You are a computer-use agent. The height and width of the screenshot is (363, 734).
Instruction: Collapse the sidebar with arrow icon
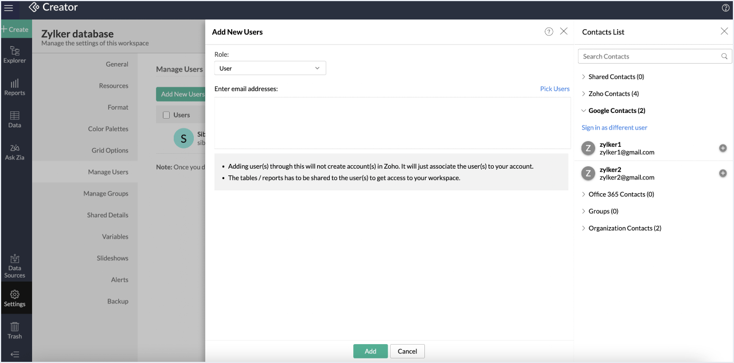coord(15,354)
